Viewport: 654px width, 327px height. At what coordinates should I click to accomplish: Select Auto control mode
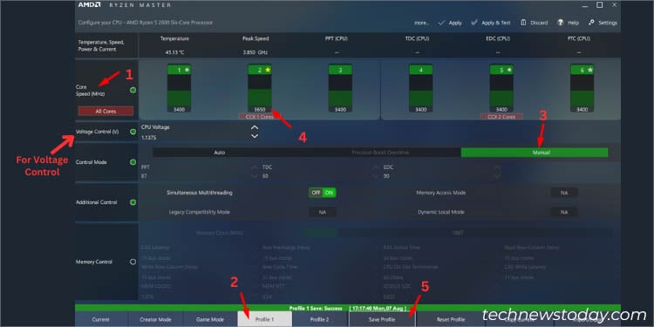[x=220, y=153]
